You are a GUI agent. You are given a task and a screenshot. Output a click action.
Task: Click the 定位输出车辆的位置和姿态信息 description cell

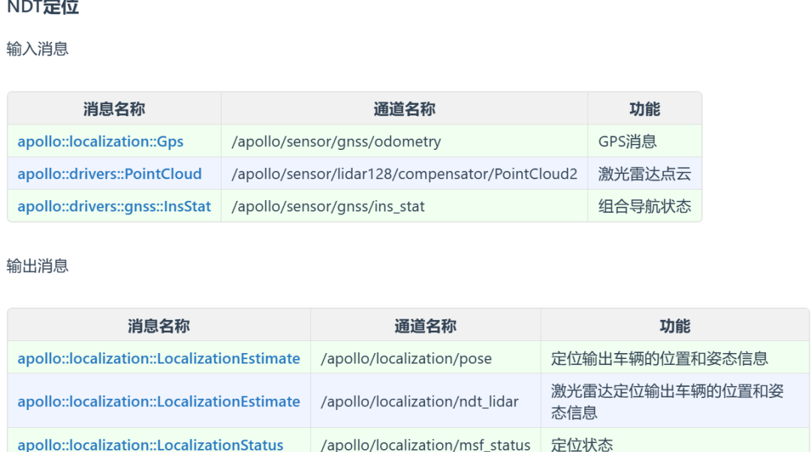coord(659,358)
